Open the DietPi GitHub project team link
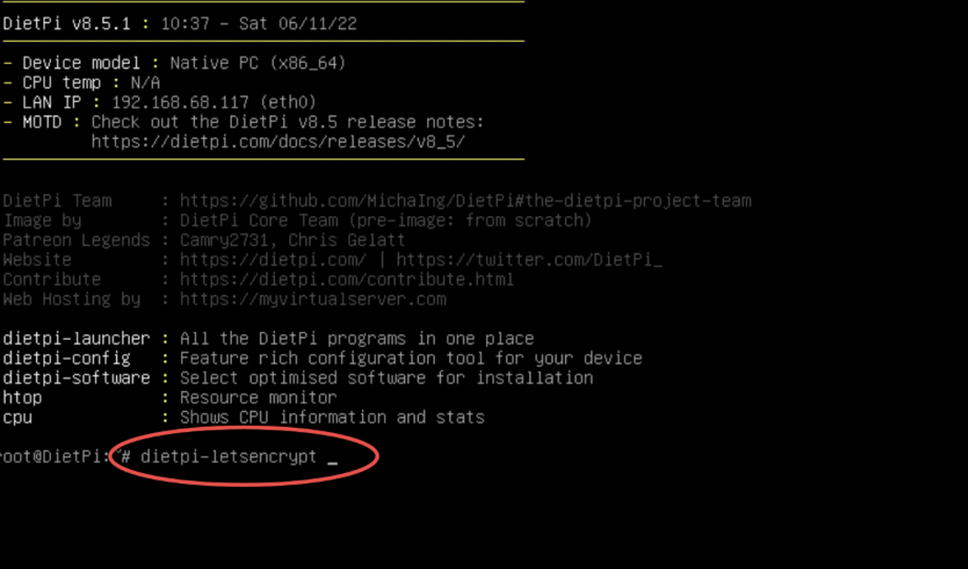 [465, 201]
